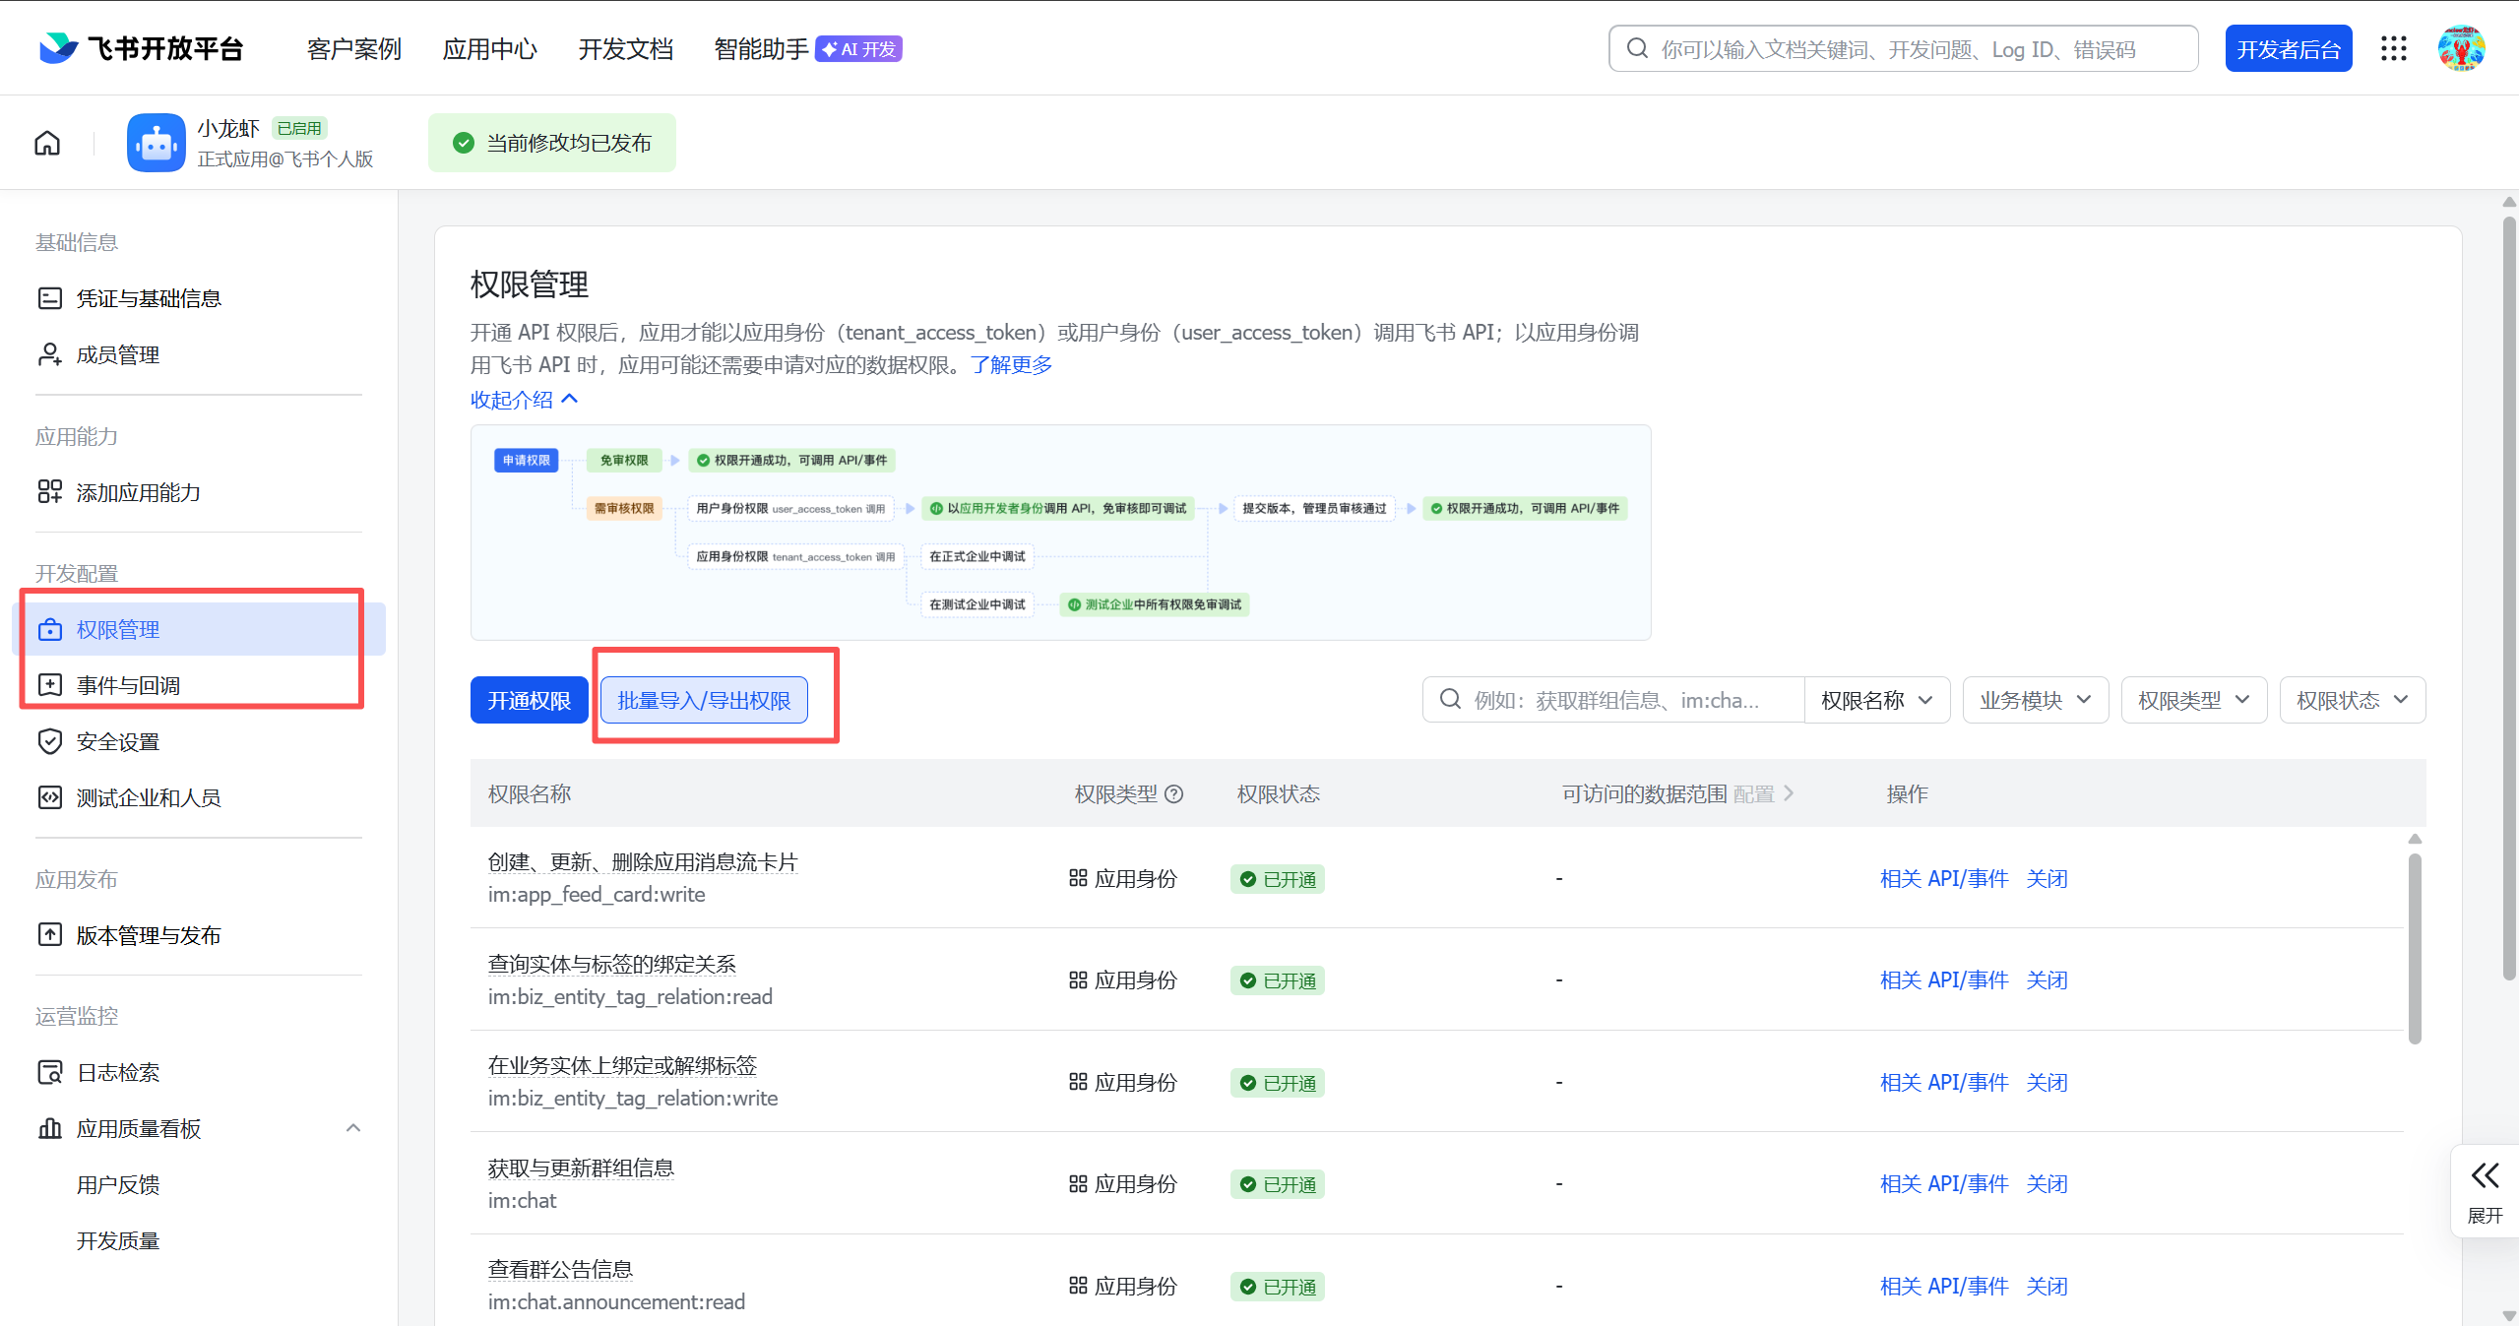Click 关闭 for im:chat permission
The width and height of the screenshot is (2519, 1326).
coord(2047,1184)
